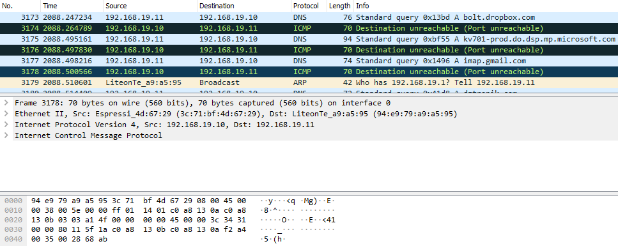Click hex offset row 0020

[13, 220]
